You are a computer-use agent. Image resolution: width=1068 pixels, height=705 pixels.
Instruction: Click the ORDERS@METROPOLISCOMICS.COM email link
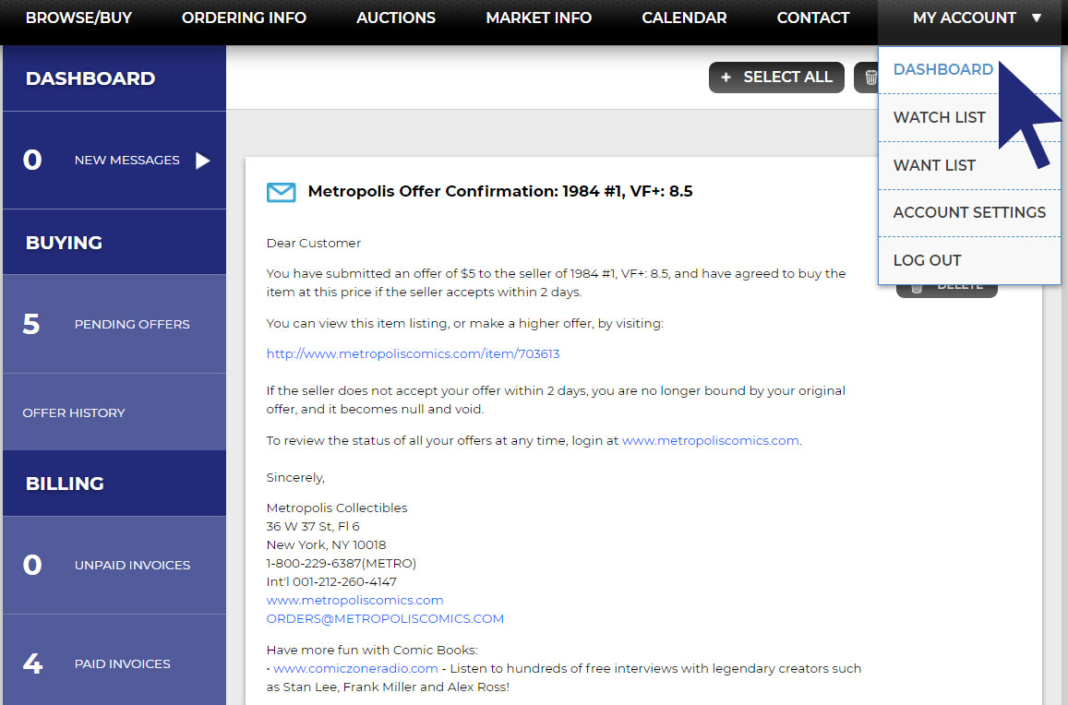[385, 618]
